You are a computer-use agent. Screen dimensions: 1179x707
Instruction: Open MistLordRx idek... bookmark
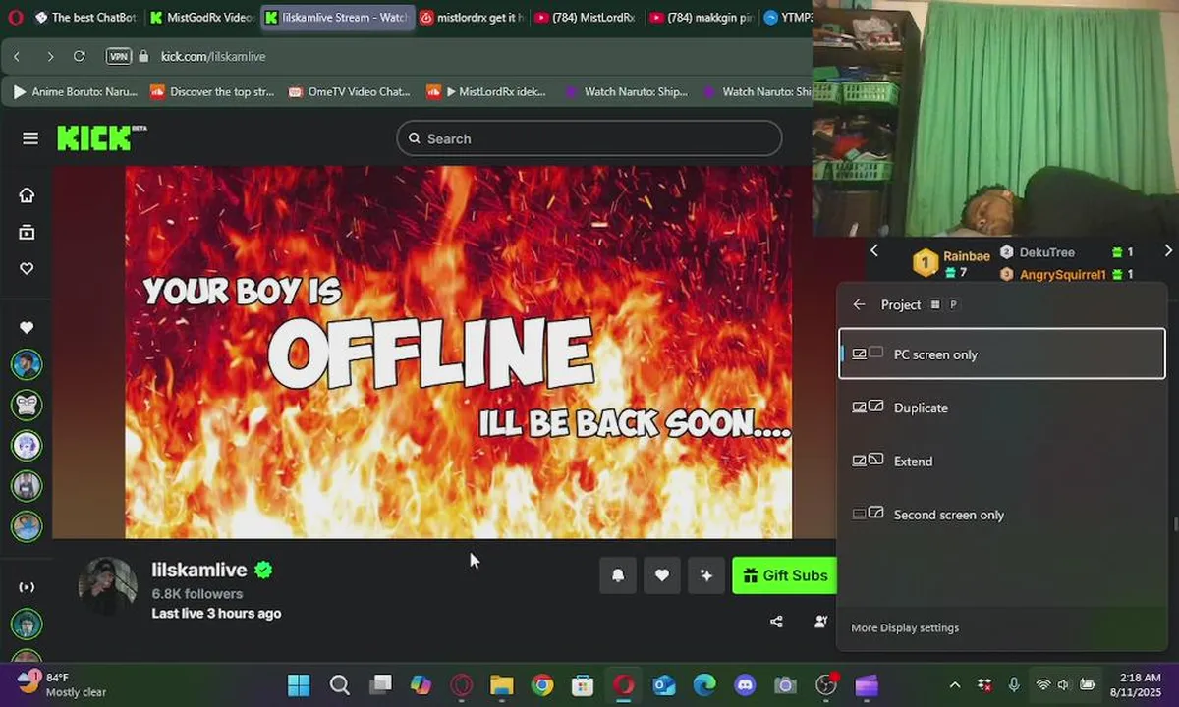(x=487, y=91)
